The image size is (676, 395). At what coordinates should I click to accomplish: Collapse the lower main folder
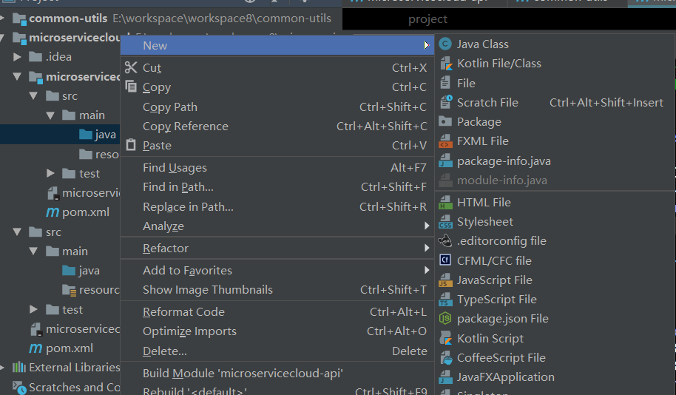coord(33,251)
